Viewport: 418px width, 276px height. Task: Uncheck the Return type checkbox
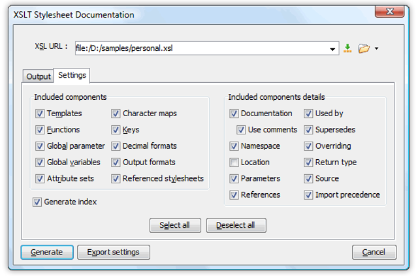click(x=308, y=162)
